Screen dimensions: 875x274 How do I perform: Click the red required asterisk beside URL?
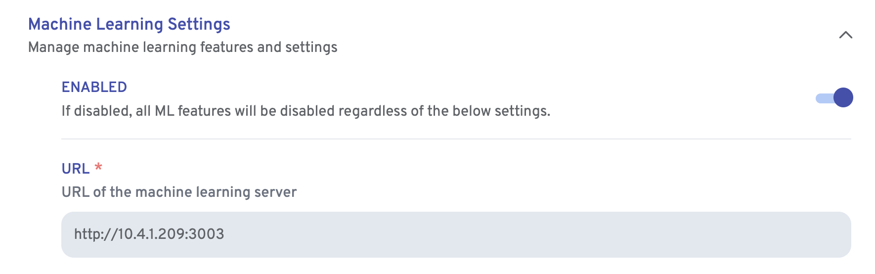point(98,167)
